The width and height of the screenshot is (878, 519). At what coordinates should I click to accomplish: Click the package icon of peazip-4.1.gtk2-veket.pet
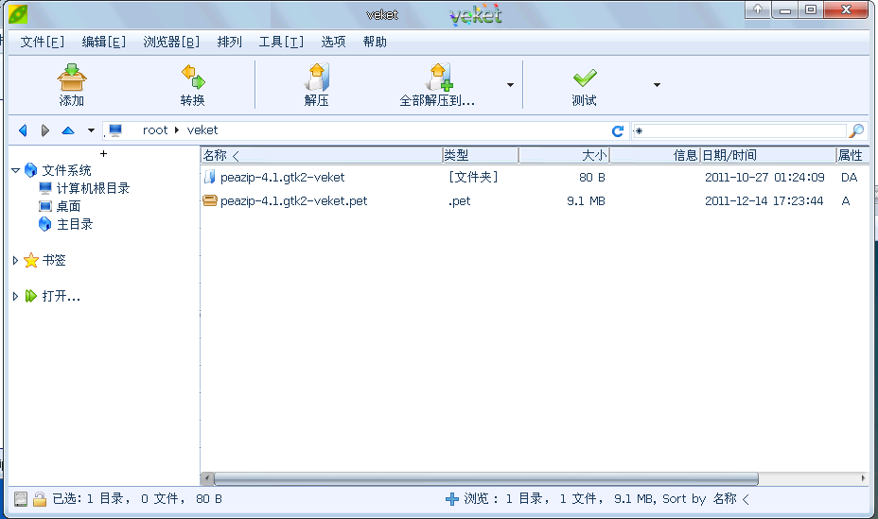coord(210,200)
